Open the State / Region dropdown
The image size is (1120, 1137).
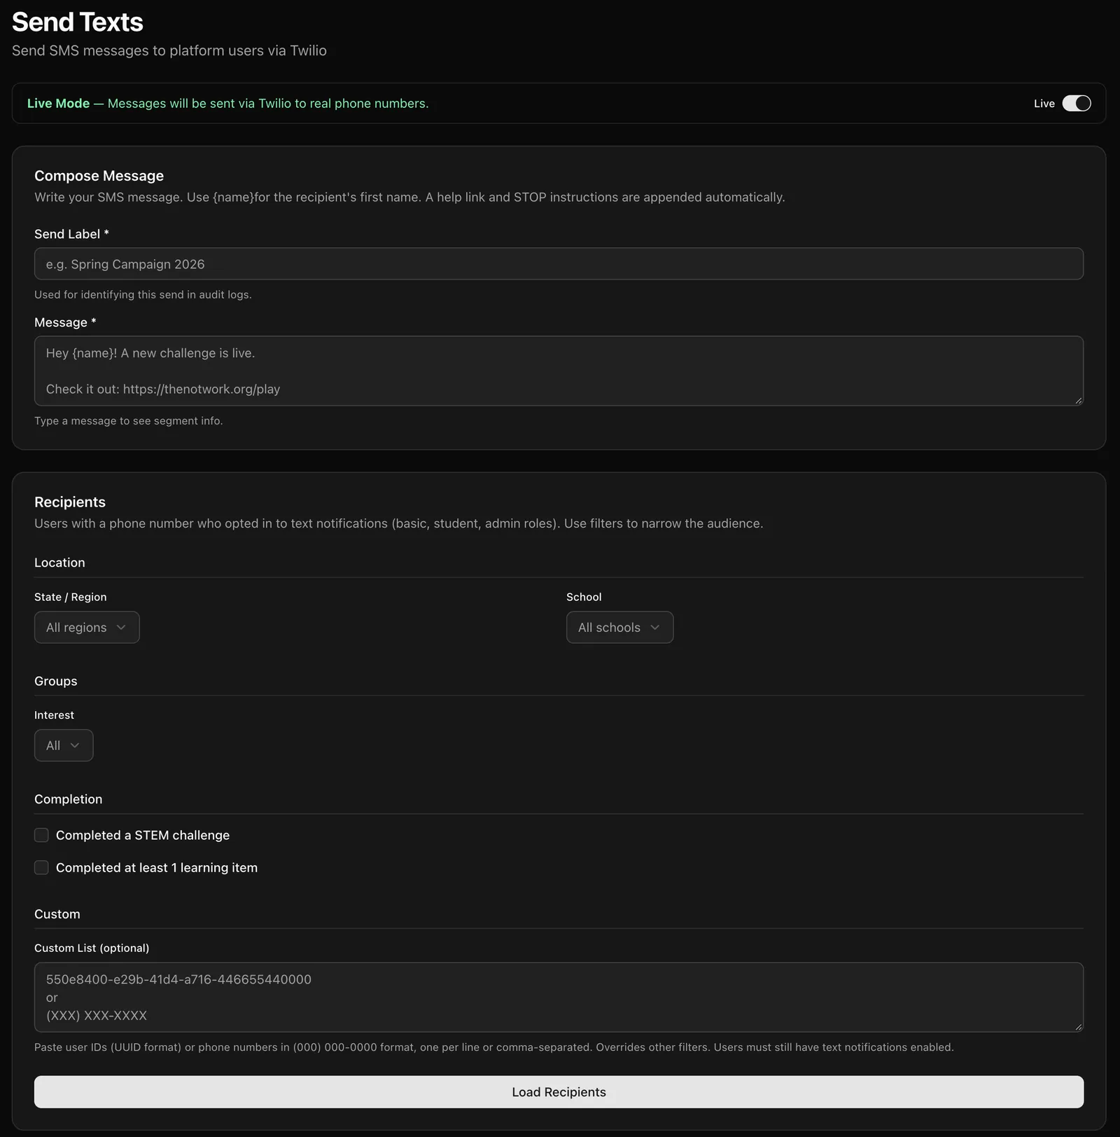[87, 627]
